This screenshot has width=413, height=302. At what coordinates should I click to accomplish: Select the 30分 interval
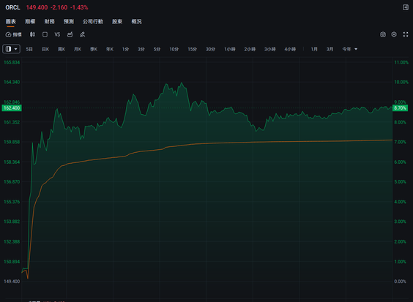210,49
